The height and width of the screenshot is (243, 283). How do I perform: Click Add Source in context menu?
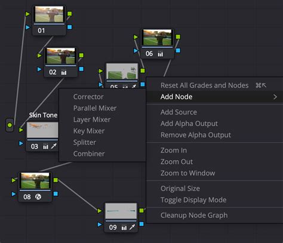coord(179,112)
